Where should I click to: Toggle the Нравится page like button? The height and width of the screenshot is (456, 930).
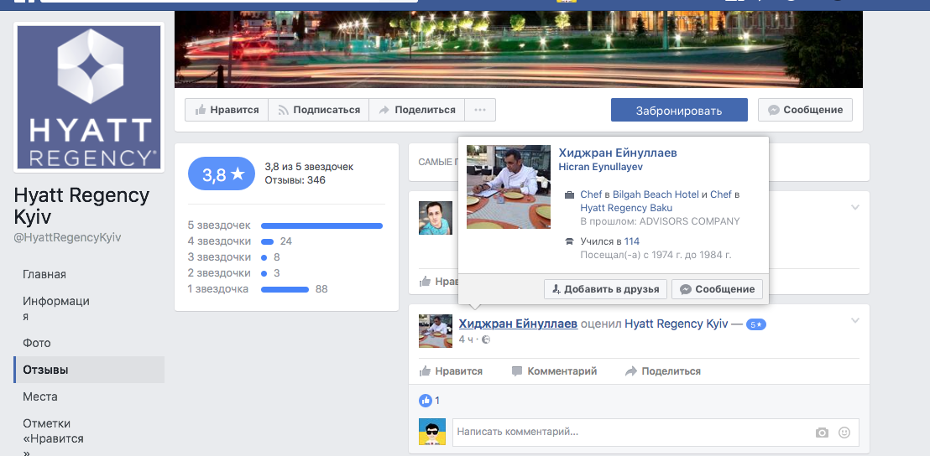pyautogui.click(x=227, y=110)
